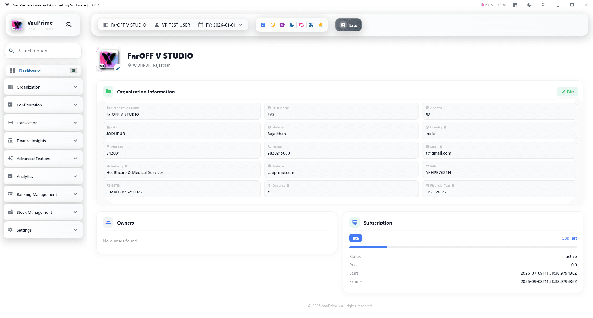
Task: Click the Transaction icon in sidebar
Action: (10, 122)
